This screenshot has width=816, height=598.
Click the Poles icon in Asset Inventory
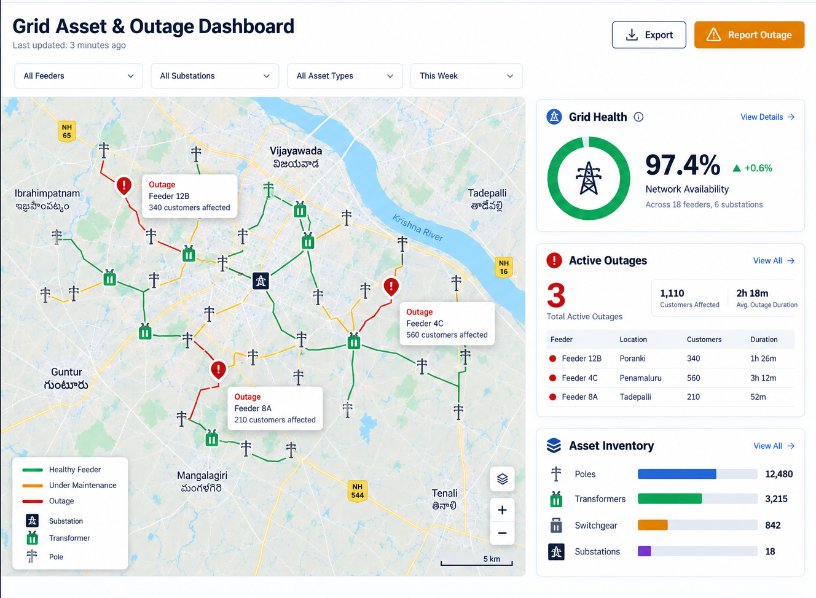556,474
